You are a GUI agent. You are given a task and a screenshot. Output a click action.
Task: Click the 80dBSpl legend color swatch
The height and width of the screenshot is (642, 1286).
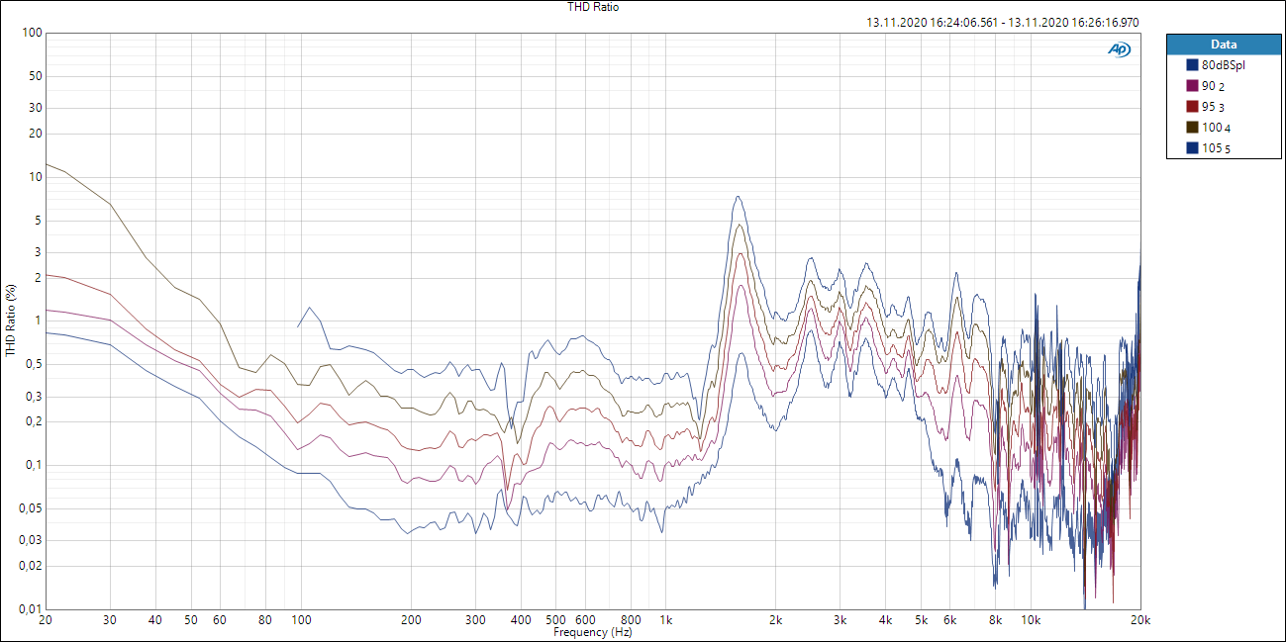pyautogui.click(x=1193, y=65)
